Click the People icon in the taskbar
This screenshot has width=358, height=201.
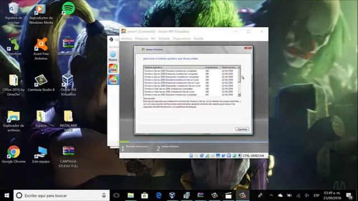click(260, 195)
